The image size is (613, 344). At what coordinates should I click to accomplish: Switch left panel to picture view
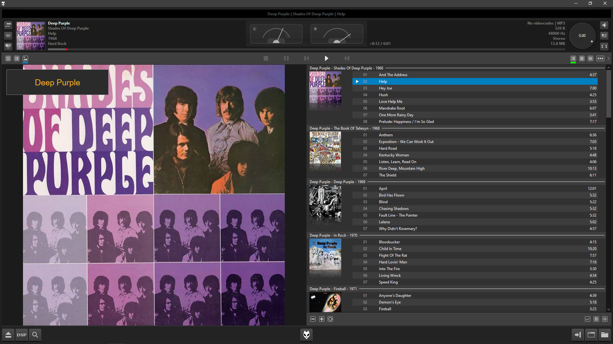[26, 59]
